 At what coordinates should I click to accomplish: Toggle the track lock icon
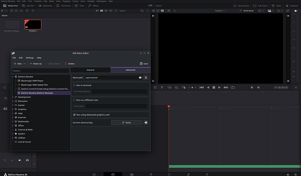point(12,160)
